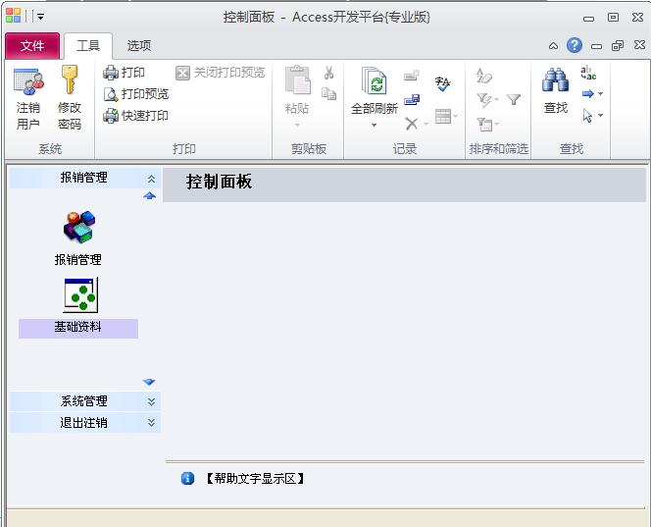Viewport: 651px width, 527px height.
Task: Open the select pointer dropdown
Action: pyautogui.click(x=600, y=115)
